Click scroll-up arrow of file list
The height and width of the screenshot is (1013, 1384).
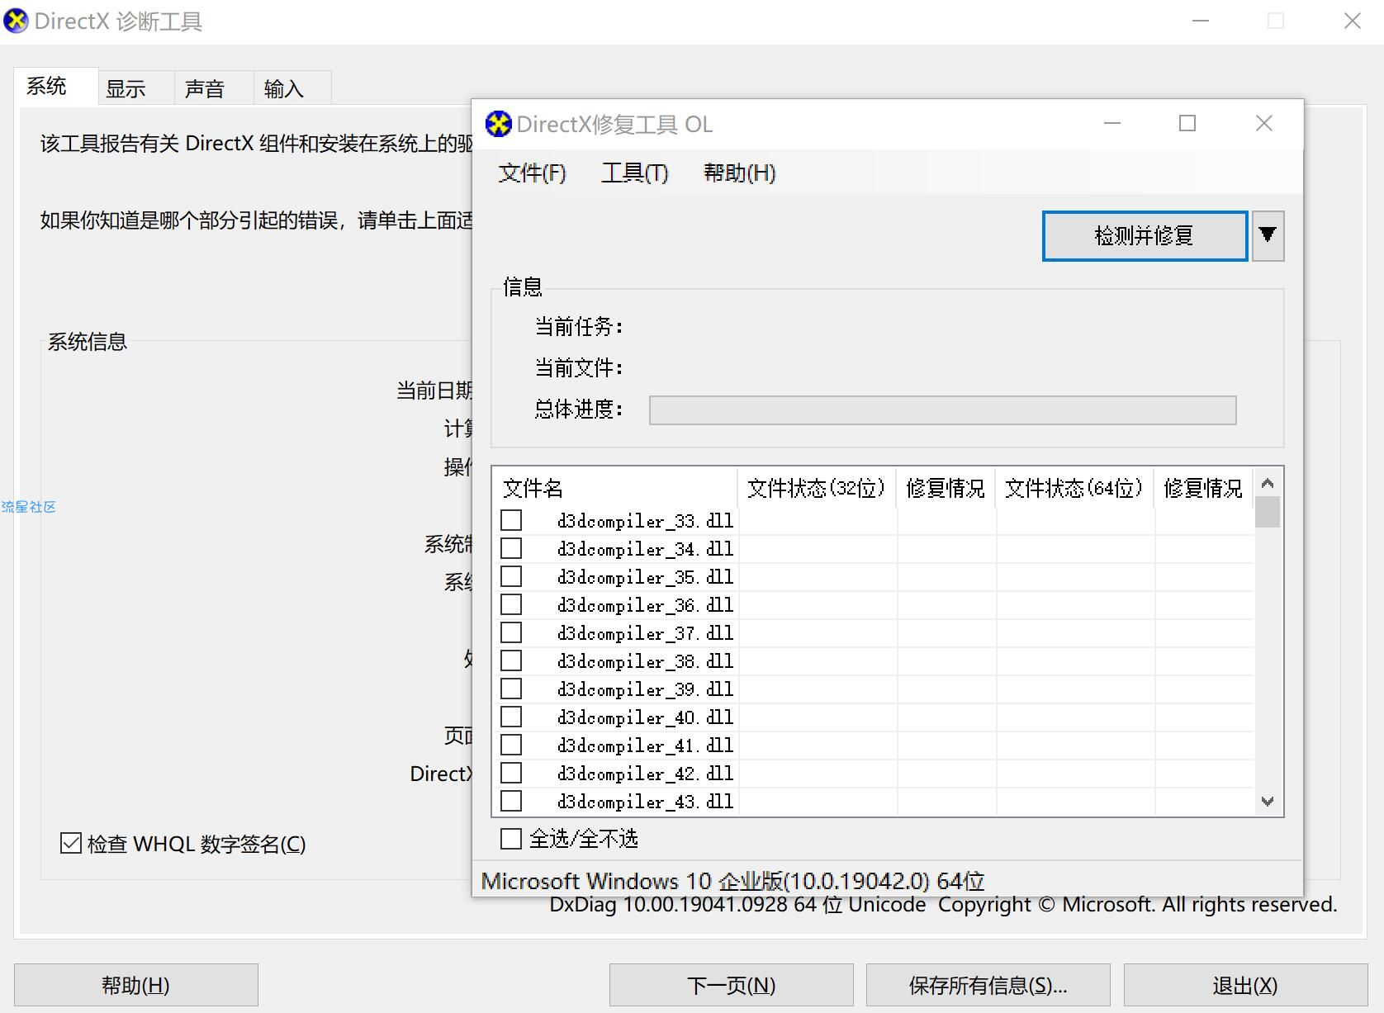[x=1268, y=483]
